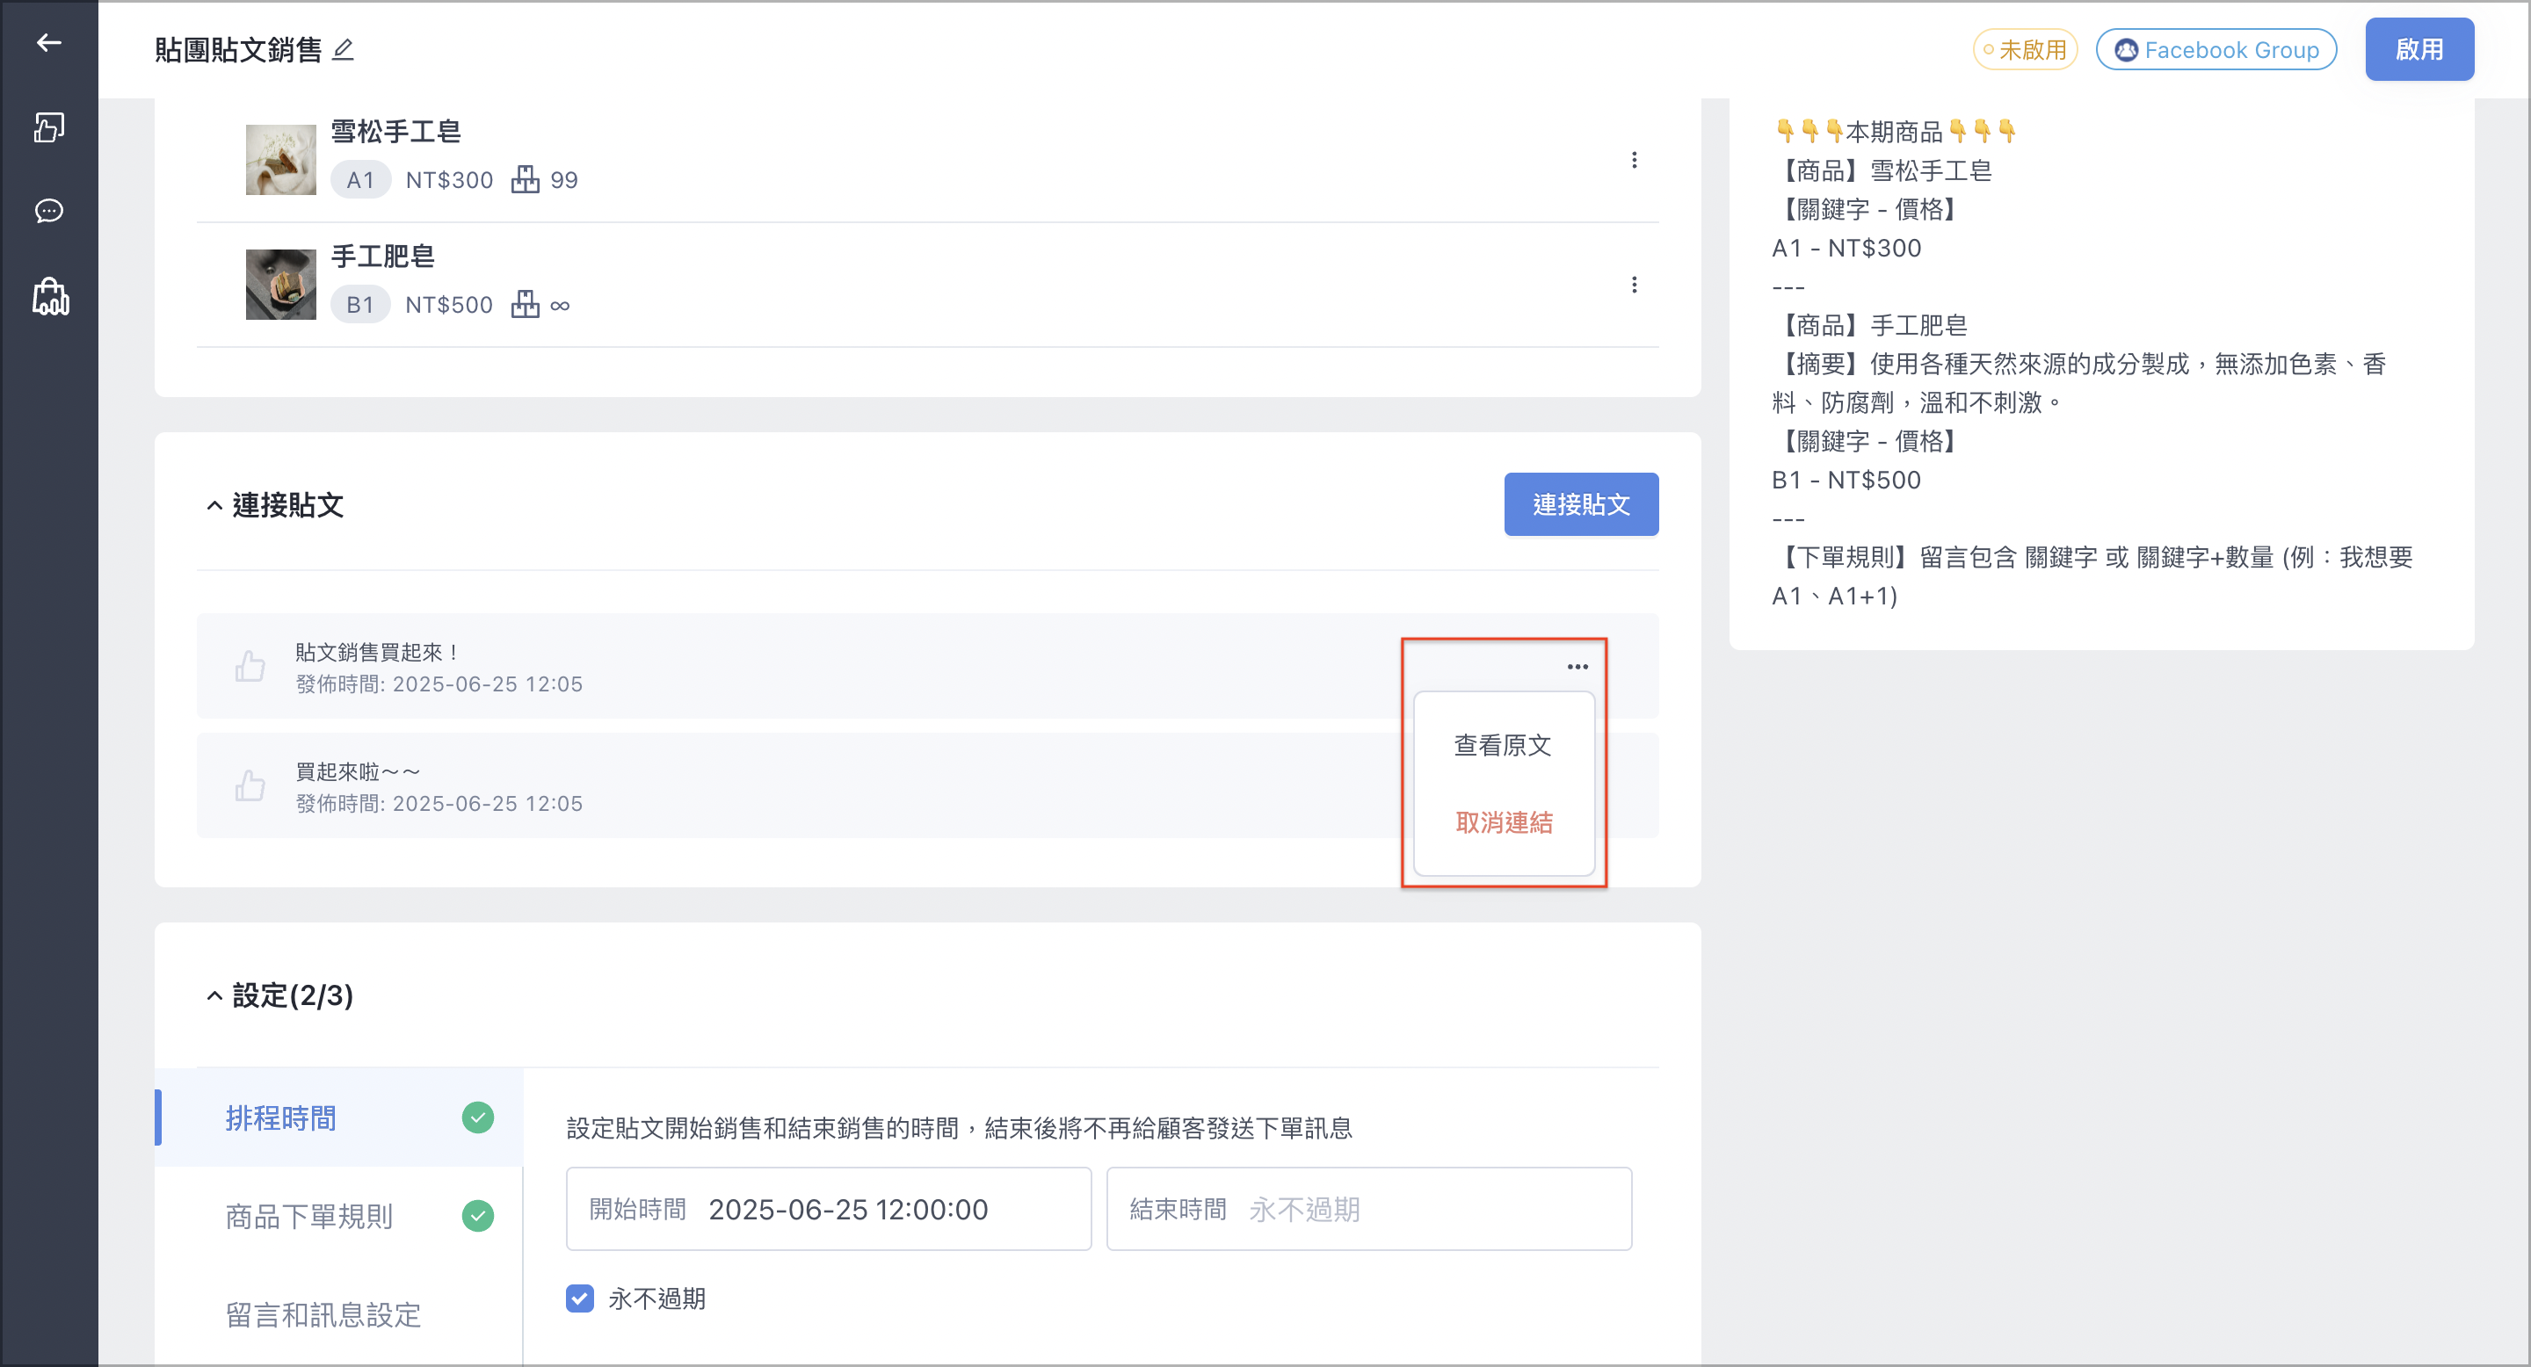
Task: Open more options for 手工肥皂 product
Action: tap(1634, 285)
